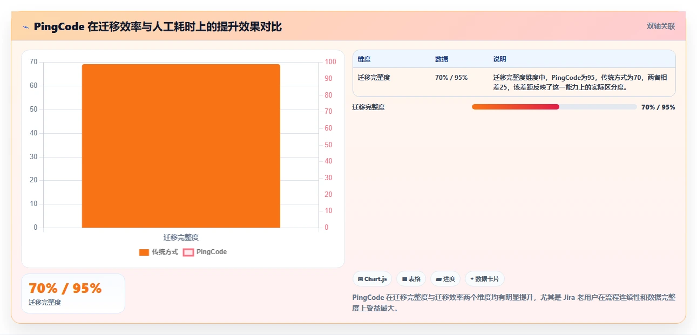Viewport: 697px width, 335px height.
Task: Toggle the 传统方式 legend item
Action: 158,252
